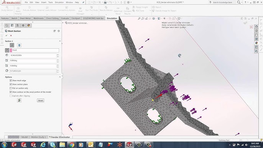Image resolution: width=263 pixels, height=148 pixels.
Task: Click the Reset button
Action: click(x=40, y=100)
